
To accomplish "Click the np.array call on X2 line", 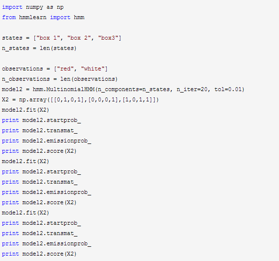I will 89,99.
